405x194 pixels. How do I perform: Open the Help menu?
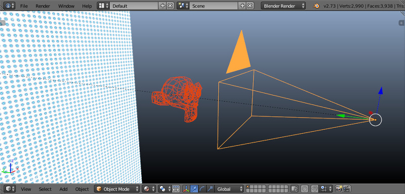[87, 6]
